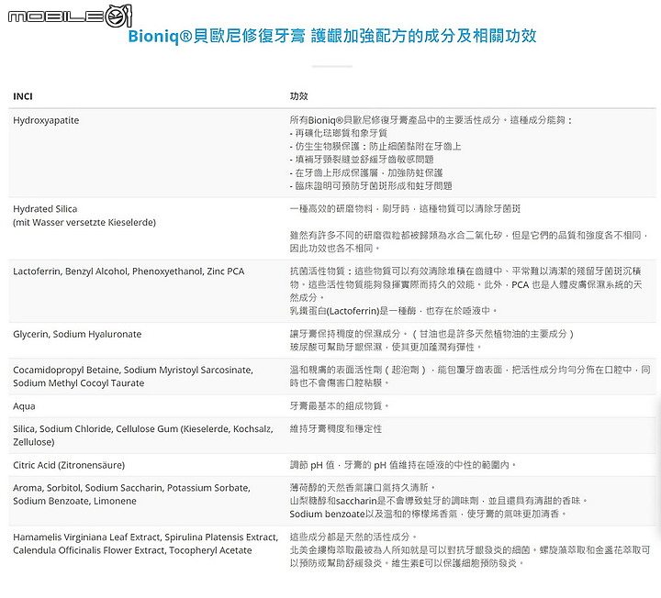The height and width of the screenshot is (598, 661).
Task: Click the 臨床證明可預防牙菌斑 bullet line
Action: [x=371, y=186]
